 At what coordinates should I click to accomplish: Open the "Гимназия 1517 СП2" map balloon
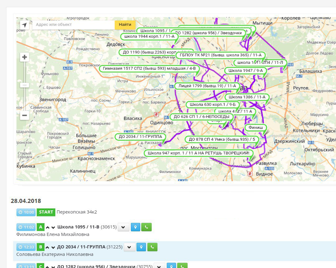(149, 68)
